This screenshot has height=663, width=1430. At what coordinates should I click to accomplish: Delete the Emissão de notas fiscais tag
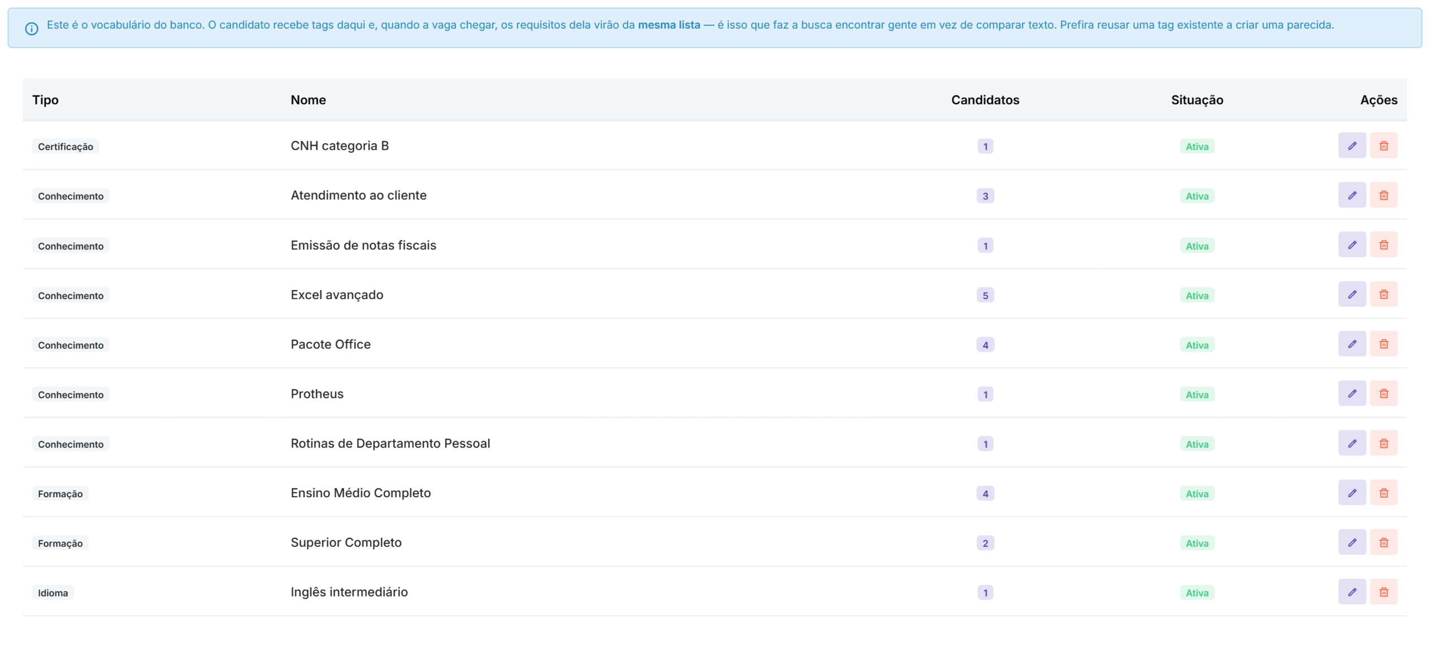tap(1384, 245)
